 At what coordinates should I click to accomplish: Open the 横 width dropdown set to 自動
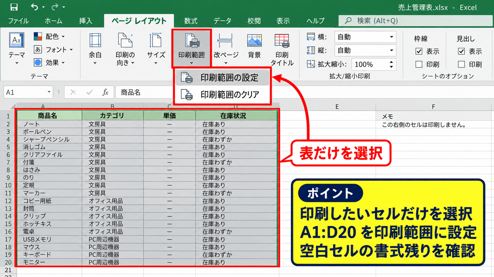click(x=365, y=37)
